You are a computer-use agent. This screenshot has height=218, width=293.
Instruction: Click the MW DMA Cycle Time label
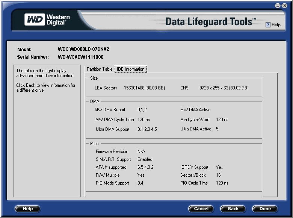tap(115, 120)
